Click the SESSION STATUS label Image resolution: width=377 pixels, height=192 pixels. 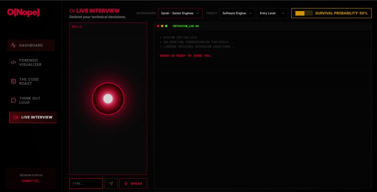pyautogui.click(x=31, y=176)
